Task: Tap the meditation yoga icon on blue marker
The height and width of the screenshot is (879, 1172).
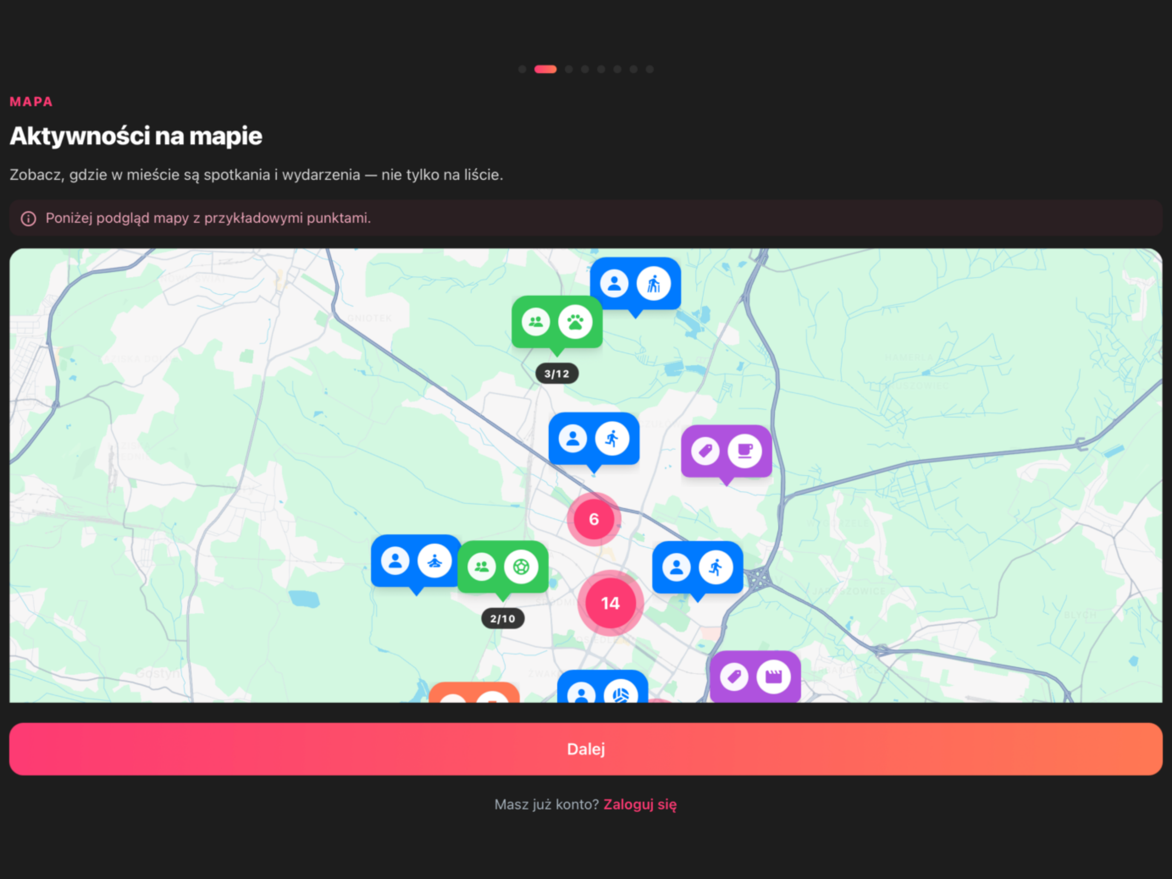Action: coord(434,560)
